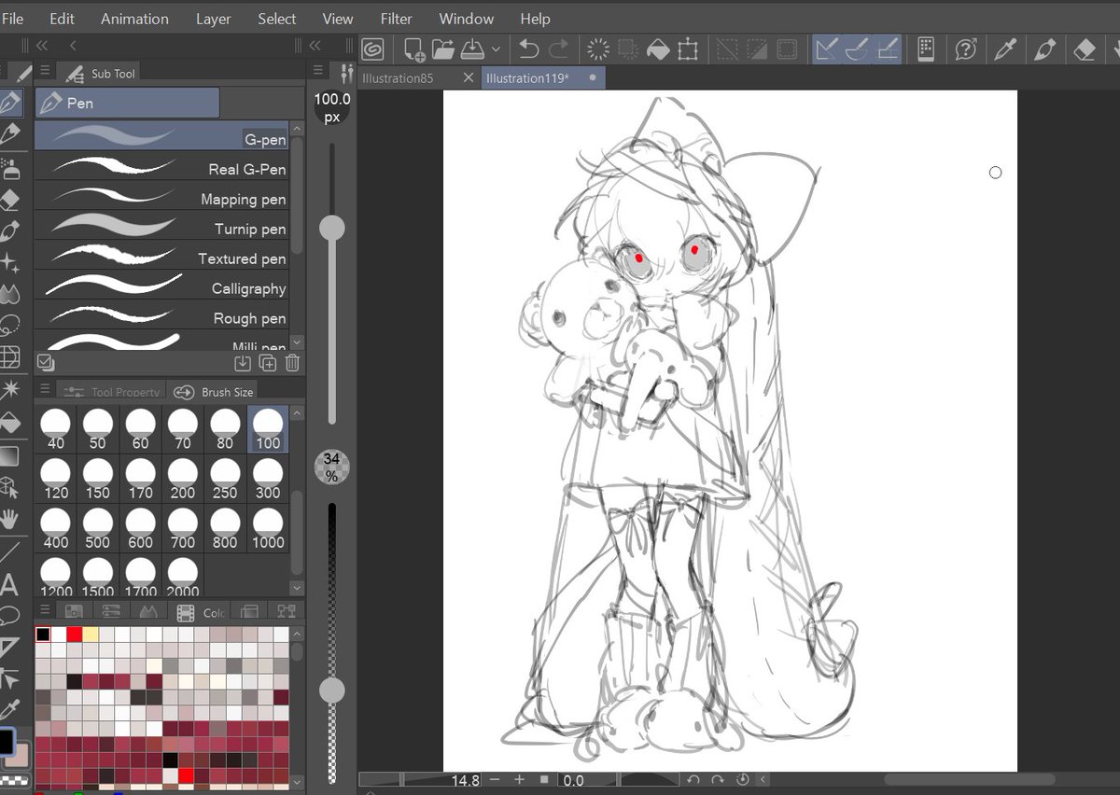Click Delete Outside Selection icon
The width and height of the screenshot is (1120, 795).
click(628, 49)
